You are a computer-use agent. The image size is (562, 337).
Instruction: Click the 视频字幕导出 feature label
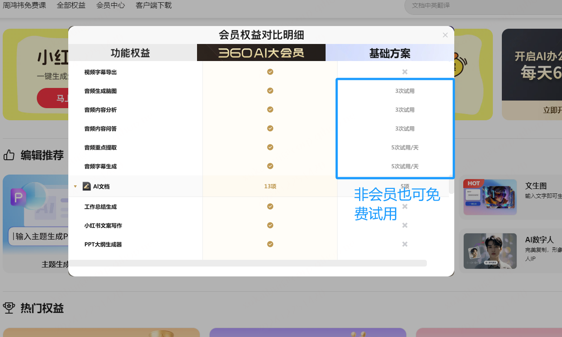tap(101, 72)
